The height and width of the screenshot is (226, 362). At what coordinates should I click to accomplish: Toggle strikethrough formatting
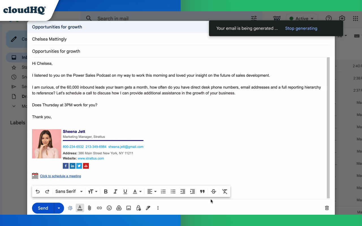pyautogui.click(x=214, y=191)
